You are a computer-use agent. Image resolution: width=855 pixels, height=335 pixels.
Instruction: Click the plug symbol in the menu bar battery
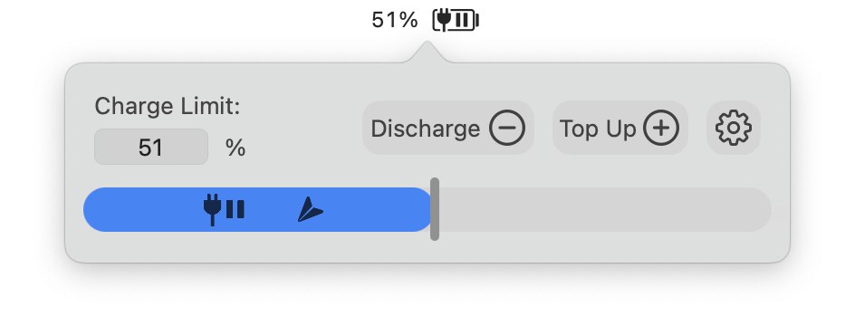[445, 20]
